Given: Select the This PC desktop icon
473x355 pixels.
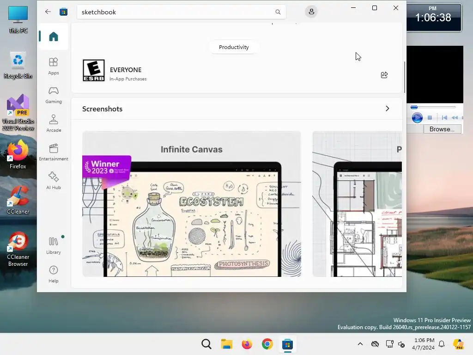Looking at the screenshot, I should (x=18, y=19).
